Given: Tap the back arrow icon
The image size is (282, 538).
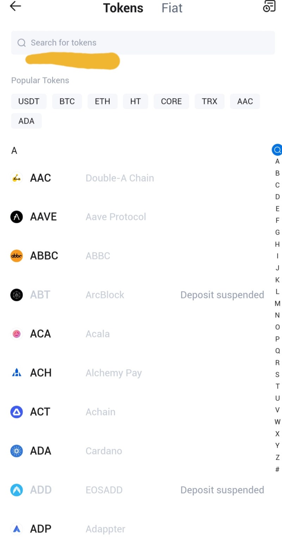Looking at the screenshot, I should click(15, 6).
